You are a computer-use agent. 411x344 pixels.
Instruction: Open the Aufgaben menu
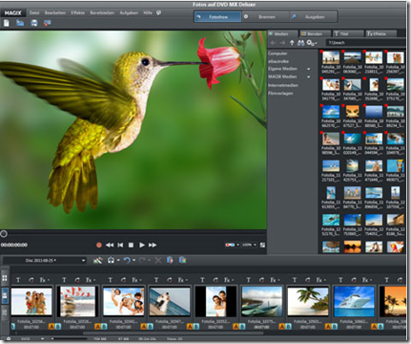point(129,12)
